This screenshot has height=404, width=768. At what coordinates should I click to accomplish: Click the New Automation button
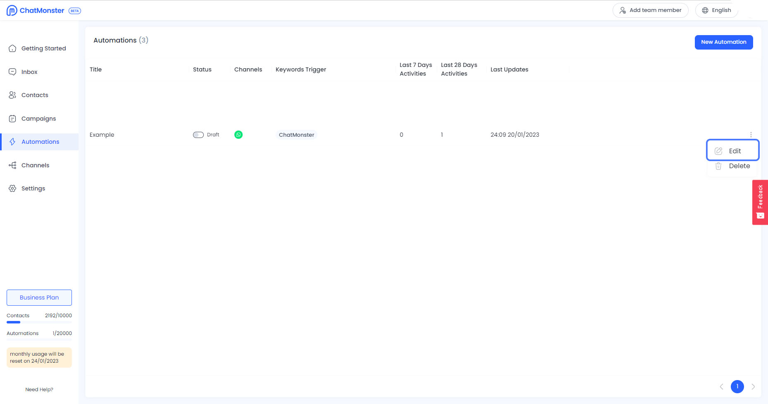(x=723, y=42)
